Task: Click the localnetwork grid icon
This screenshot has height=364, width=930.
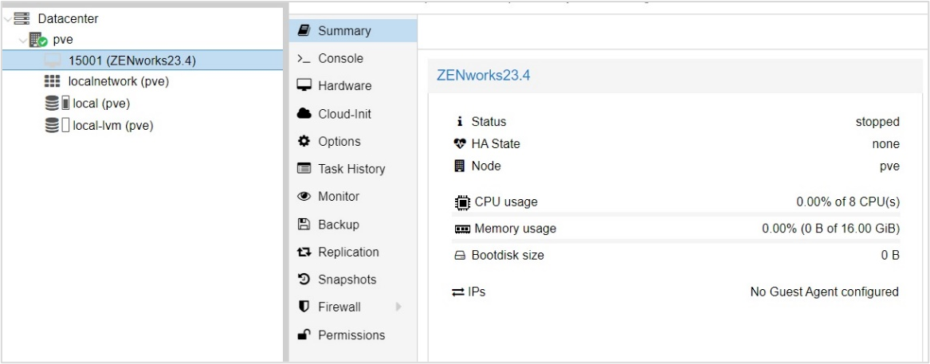Action: pos(53,81)
